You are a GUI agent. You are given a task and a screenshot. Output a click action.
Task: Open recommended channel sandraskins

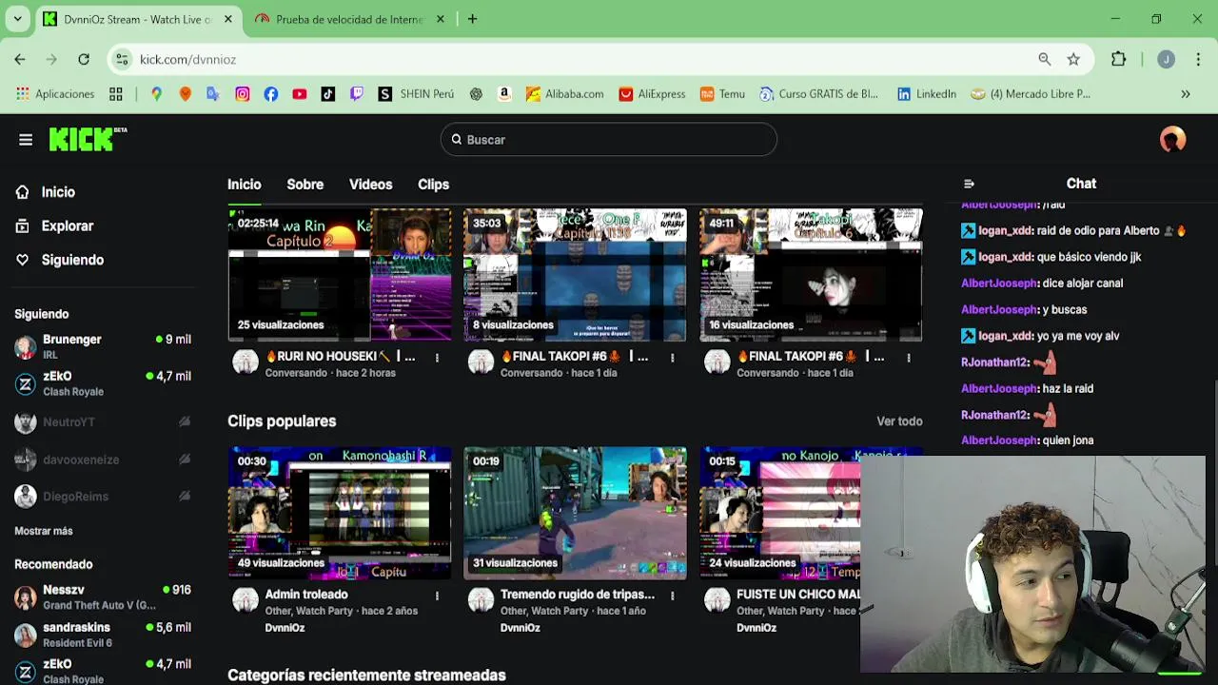click(x=103, y=635)
